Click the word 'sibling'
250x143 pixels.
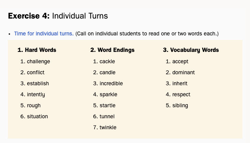pos(180,106)
